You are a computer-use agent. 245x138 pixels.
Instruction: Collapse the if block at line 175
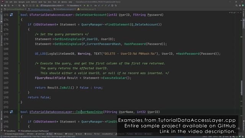click(x=19, y=25)
